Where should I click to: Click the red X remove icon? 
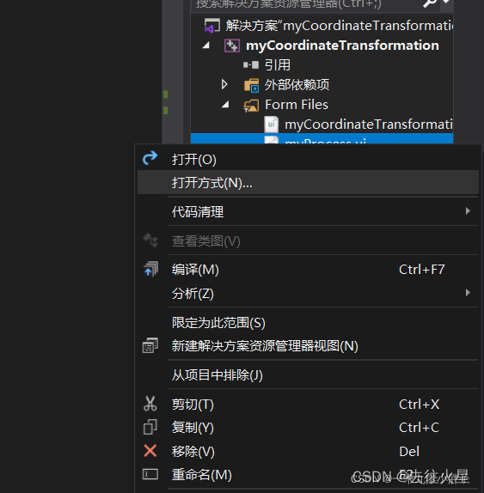[150, 451]
